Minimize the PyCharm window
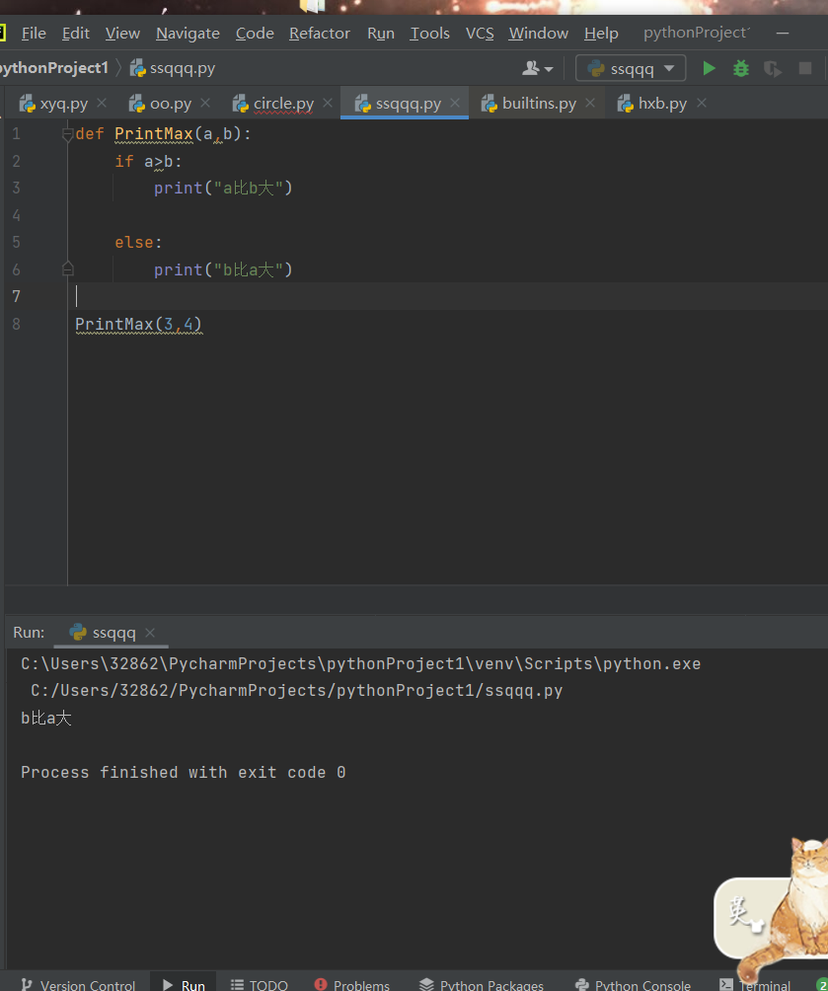 tap(783, 33)
